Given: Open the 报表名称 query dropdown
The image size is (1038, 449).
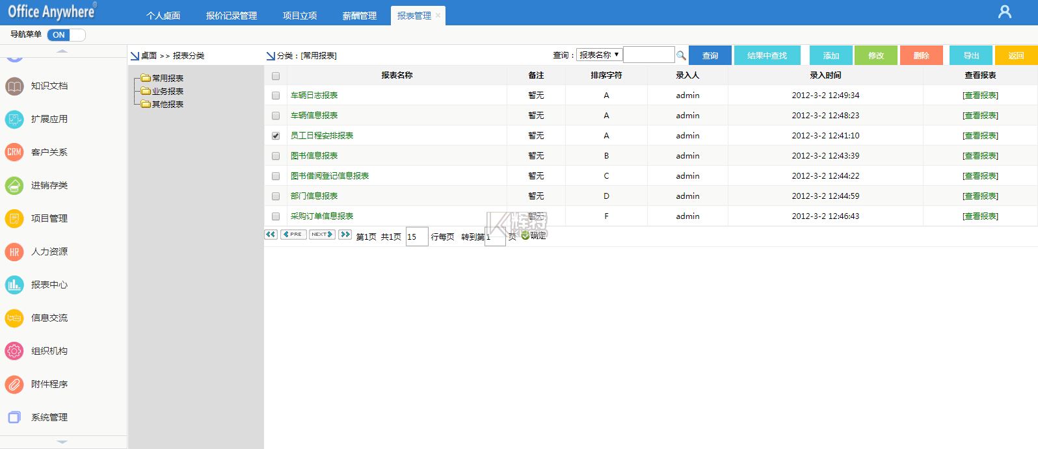Looking at the screenshot, I should [x=599, y=55].
